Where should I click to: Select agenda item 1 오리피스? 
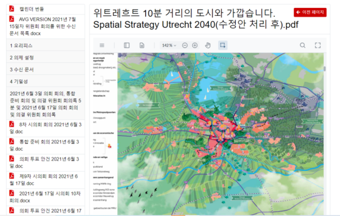pyautogui.click(x=45, y=45)
